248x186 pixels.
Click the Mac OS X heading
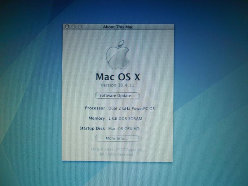click(x=117, y=76)
